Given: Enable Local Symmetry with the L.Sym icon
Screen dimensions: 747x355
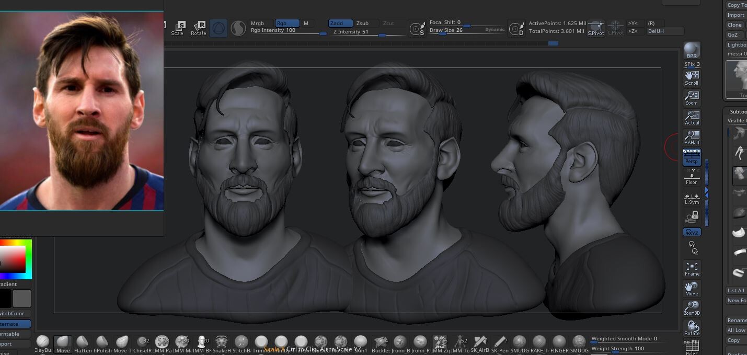Looking at the screenshot, I should 692,198.
